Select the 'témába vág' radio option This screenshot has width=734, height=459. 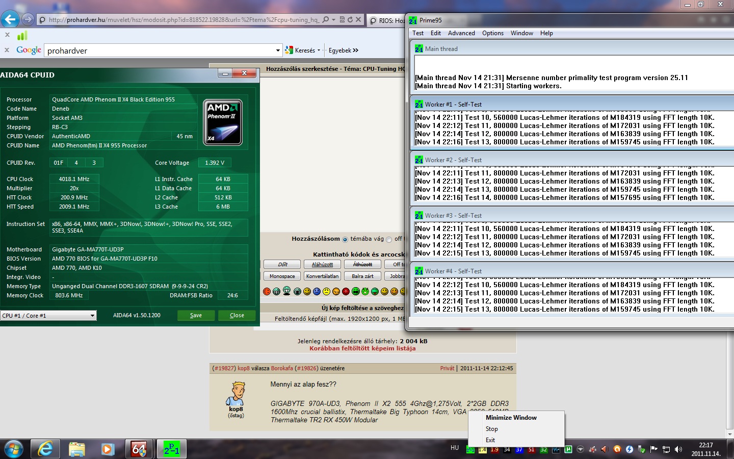click(345, 239)
